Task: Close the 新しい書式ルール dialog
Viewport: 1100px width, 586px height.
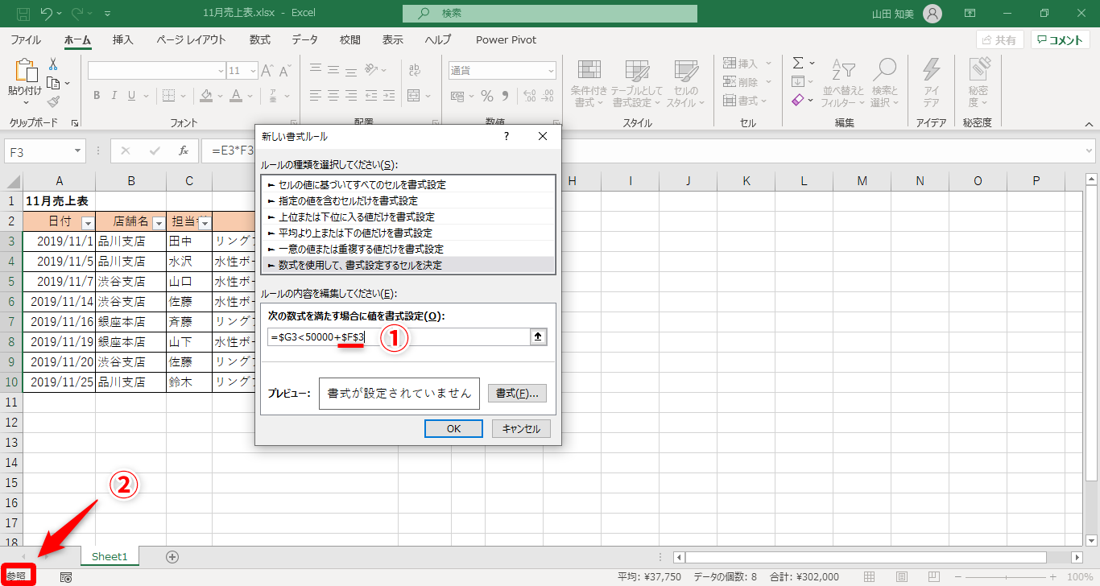Action: point(543,137)
